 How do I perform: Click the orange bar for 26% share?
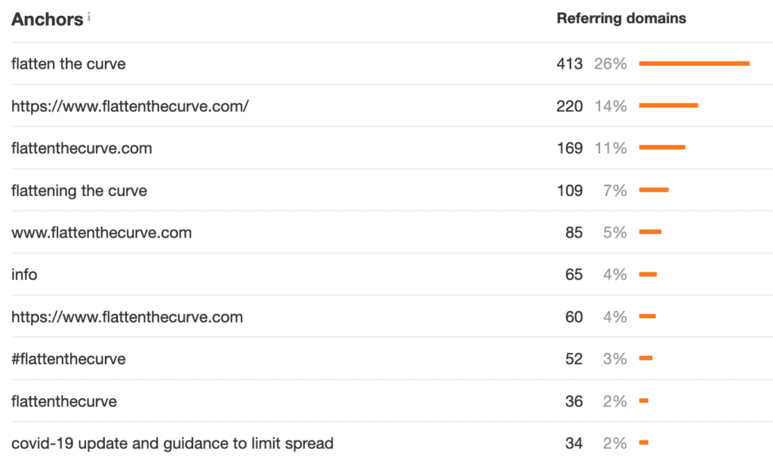(x=694, y=63)
